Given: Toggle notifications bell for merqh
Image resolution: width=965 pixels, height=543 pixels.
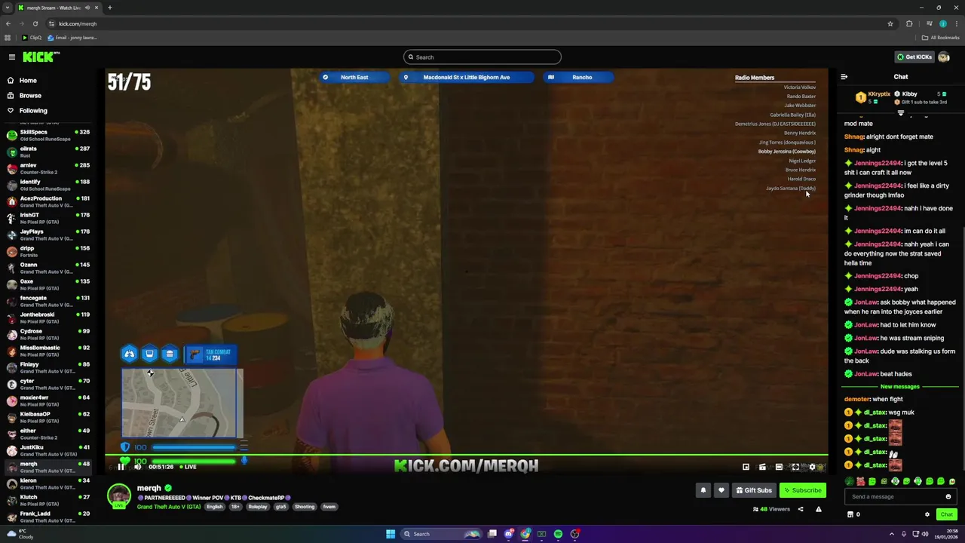Looking at the screenshot, I should click(x=703, y=490).
